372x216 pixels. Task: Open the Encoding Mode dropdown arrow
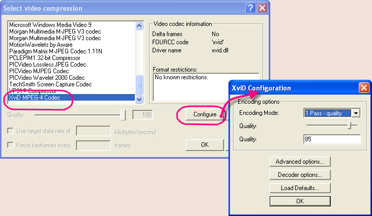356,113
